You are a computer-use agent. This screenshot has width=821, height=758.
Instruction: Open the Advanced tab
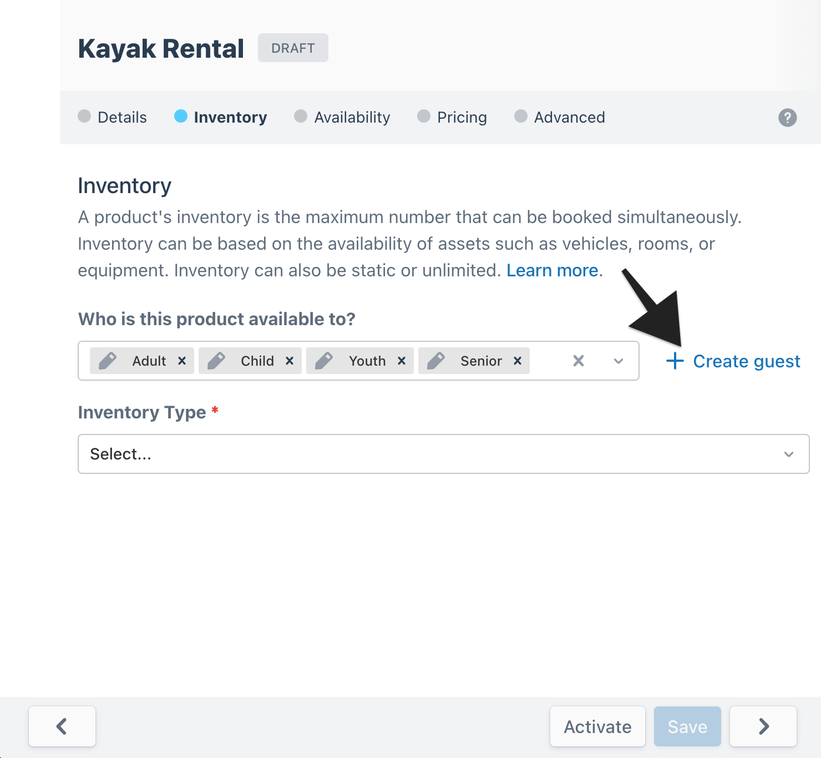[x=560, y=117]
